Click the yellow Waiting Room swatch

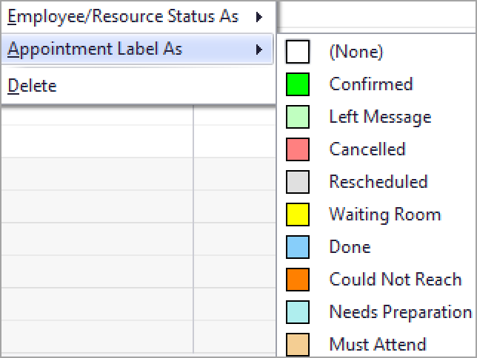298,215
